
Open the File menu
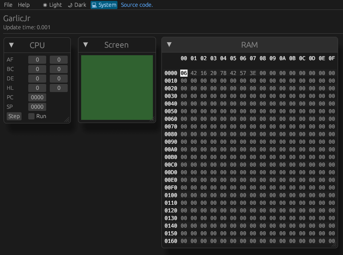point(8,5)
